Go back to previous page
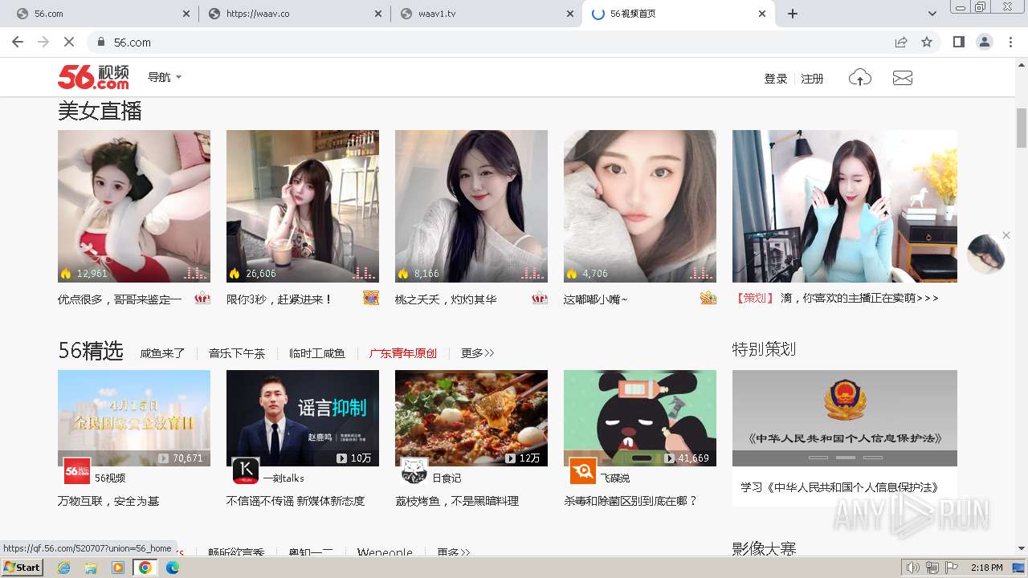The image size is (1028, 578). click(18, 42)
